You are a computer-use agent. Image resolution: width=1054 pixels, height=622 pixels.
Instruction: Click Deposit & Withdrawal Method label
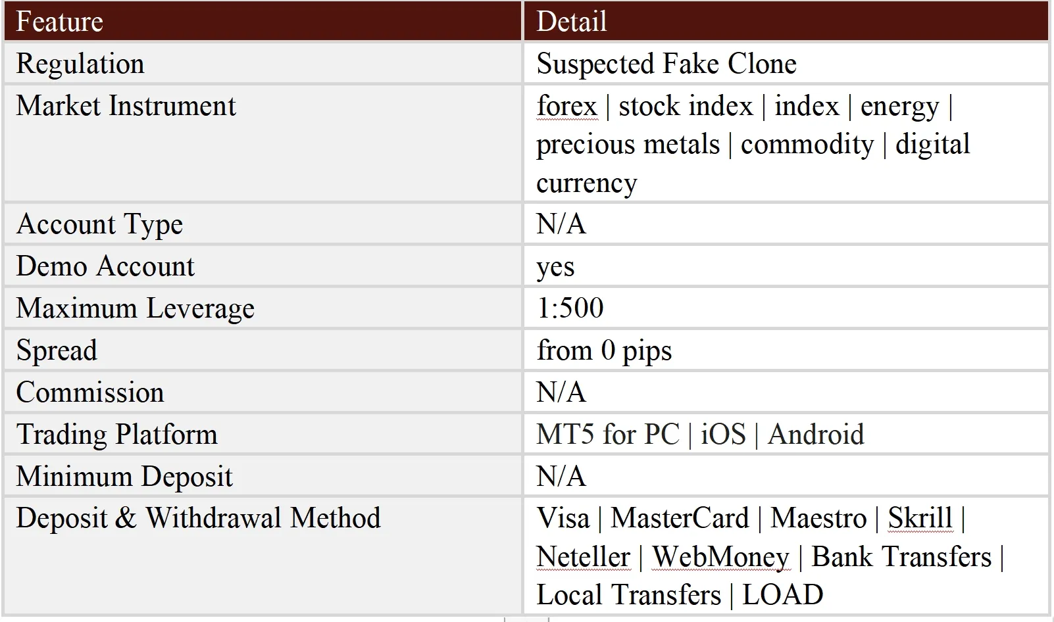click(x=198, y=518)
